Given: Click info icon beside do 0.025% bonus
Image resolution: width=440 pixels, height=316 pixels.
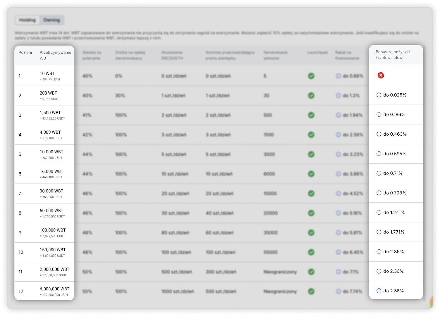Looking at the screenshot, I should coord(379,95).
